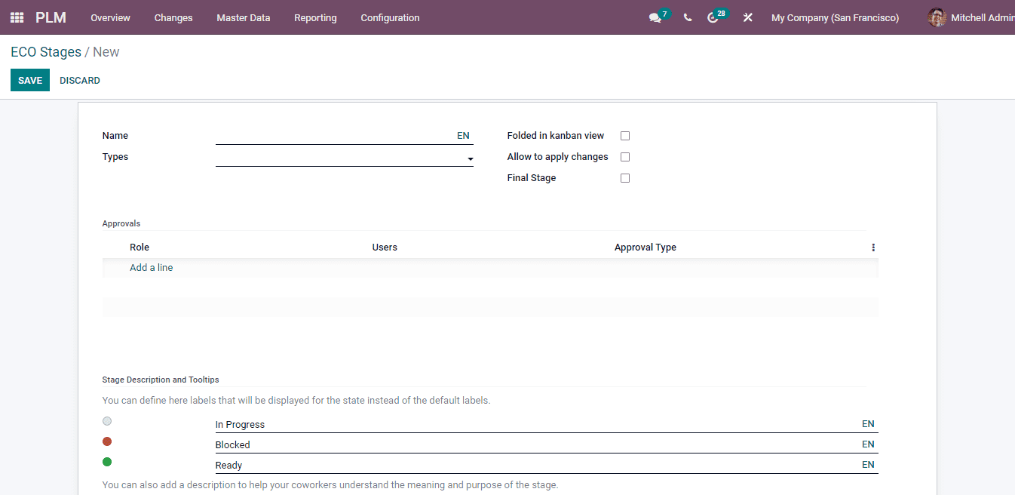1015x495 pixels.
Task: Save the new ECO stage
Action: (x=29, y=79)
